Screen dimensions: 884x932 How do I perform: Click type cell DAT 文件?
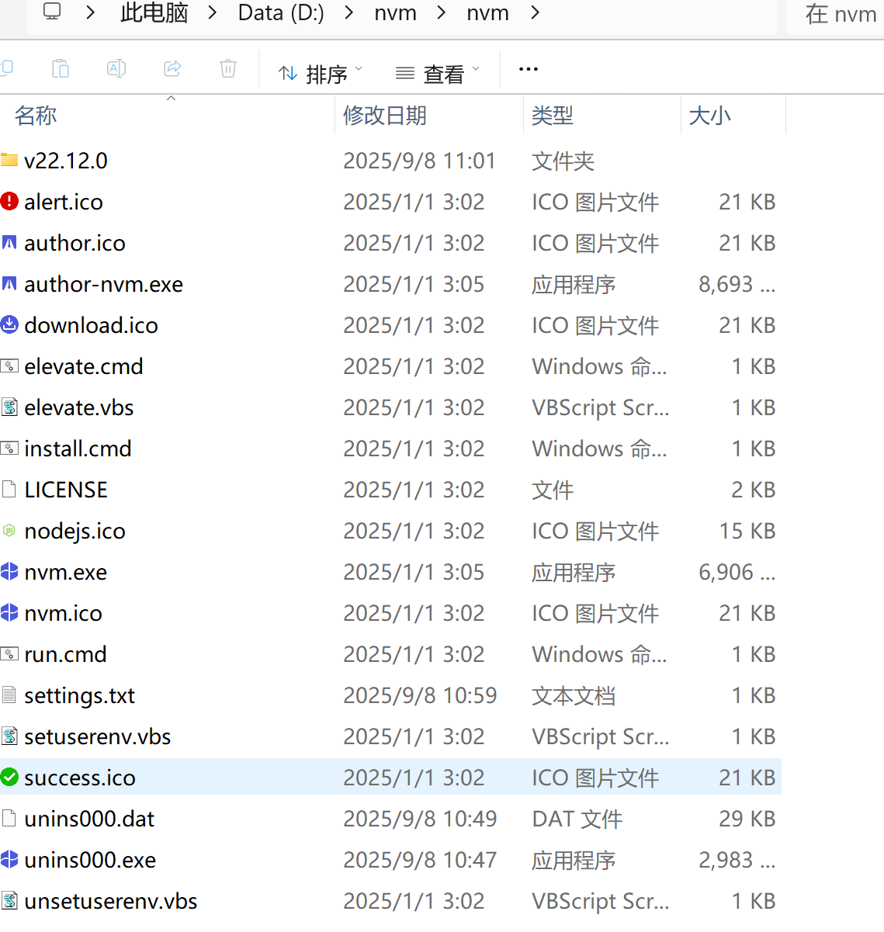pos(577,819)
